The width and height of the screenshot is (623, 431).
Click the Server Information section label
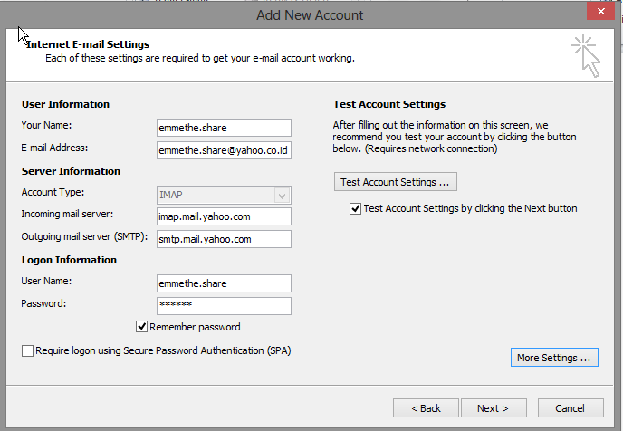click(x=71, y=171)
